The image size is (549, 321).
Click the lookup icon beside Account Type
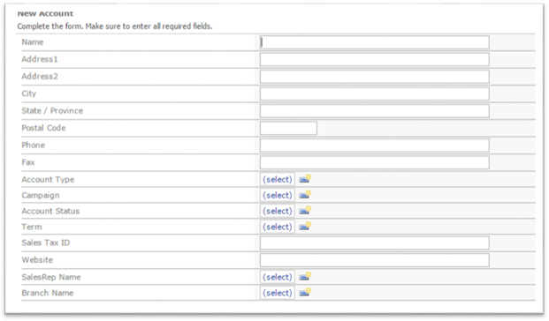point(305,179)
